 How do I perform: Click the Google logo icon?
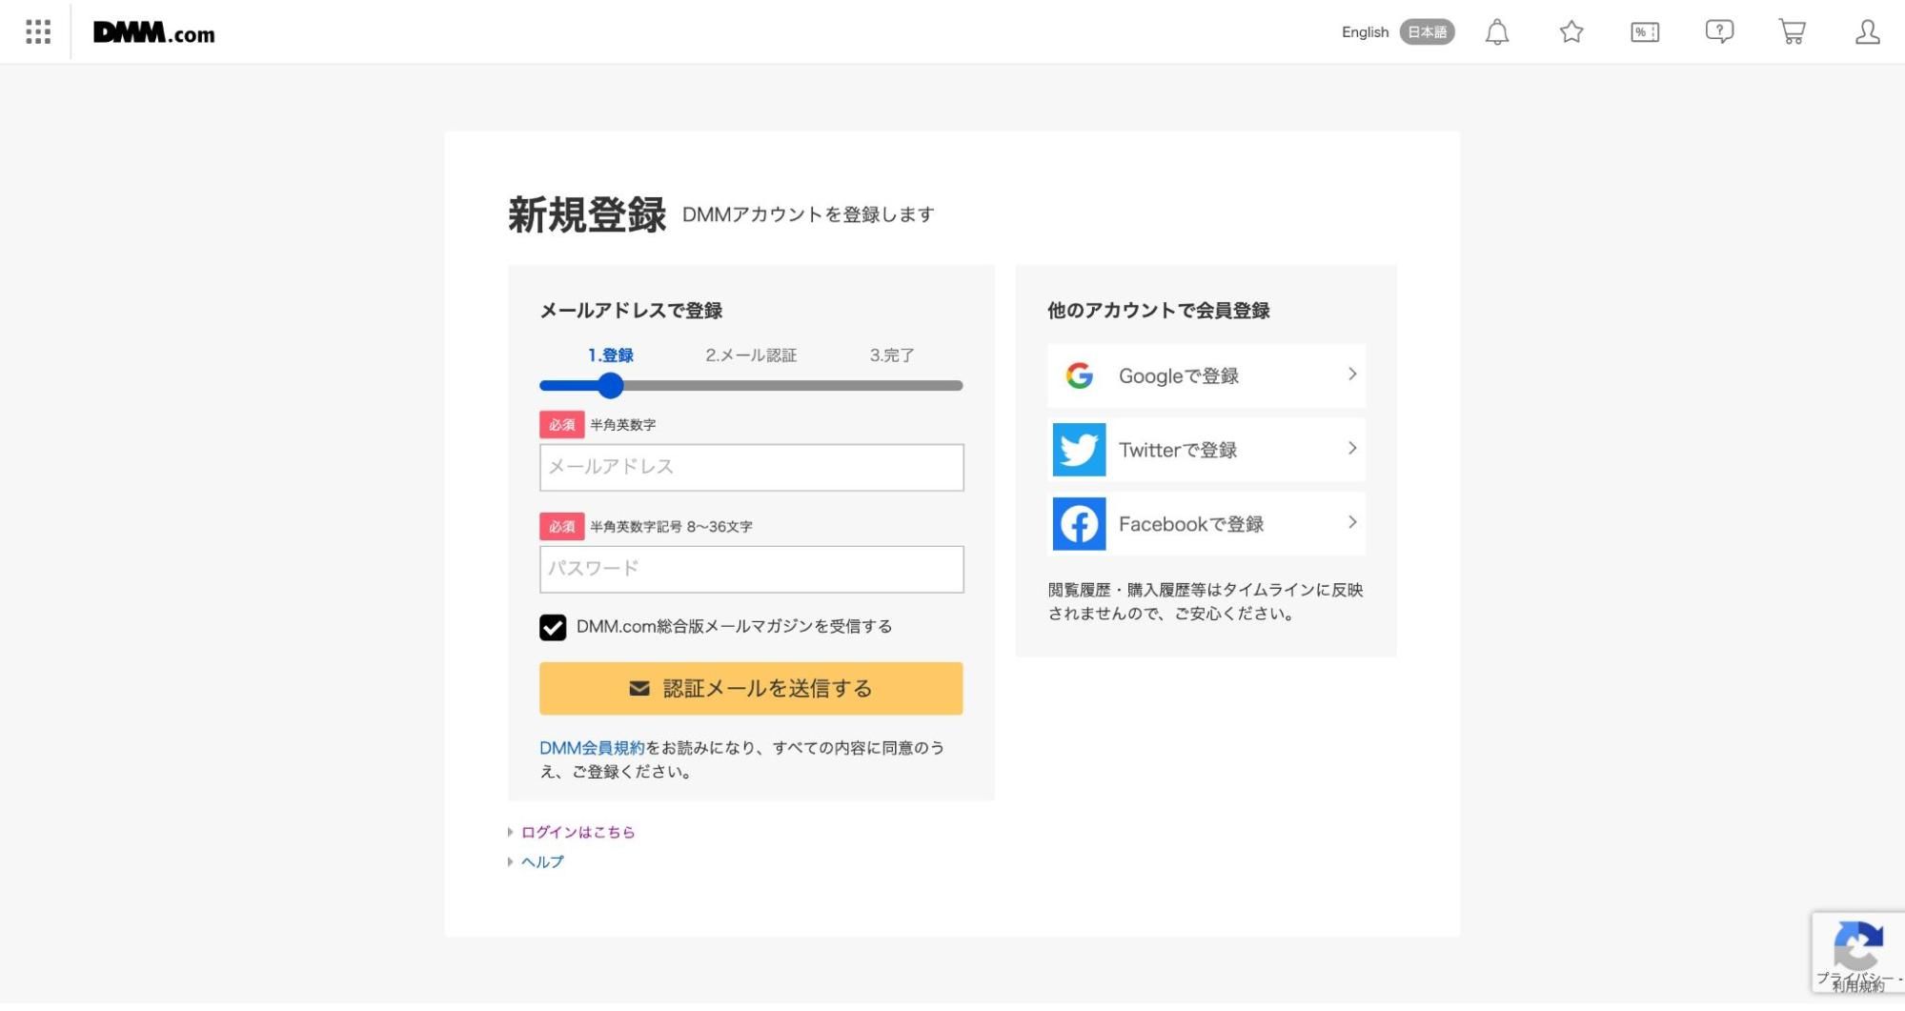click(1079, 375)
